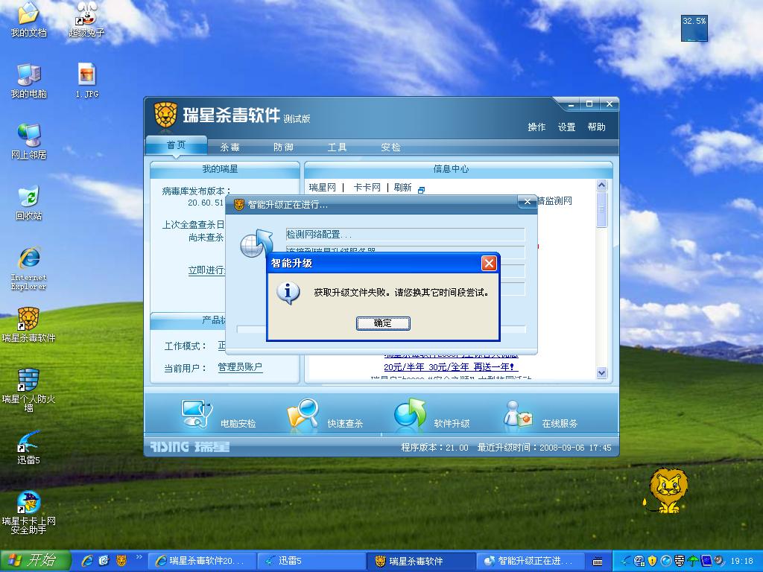Click the keyboard language bar icon
This screenshot has height=572, width=763.
597,562
